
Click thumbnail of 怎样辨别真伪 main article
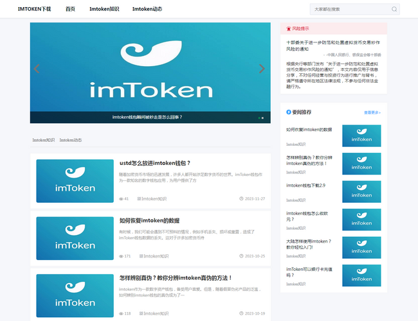(75, 296)
